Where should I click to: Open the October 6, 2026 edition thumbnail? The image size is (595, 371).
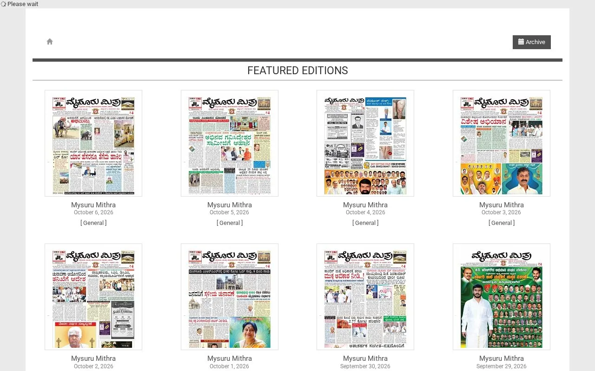(x=93, y=143)
